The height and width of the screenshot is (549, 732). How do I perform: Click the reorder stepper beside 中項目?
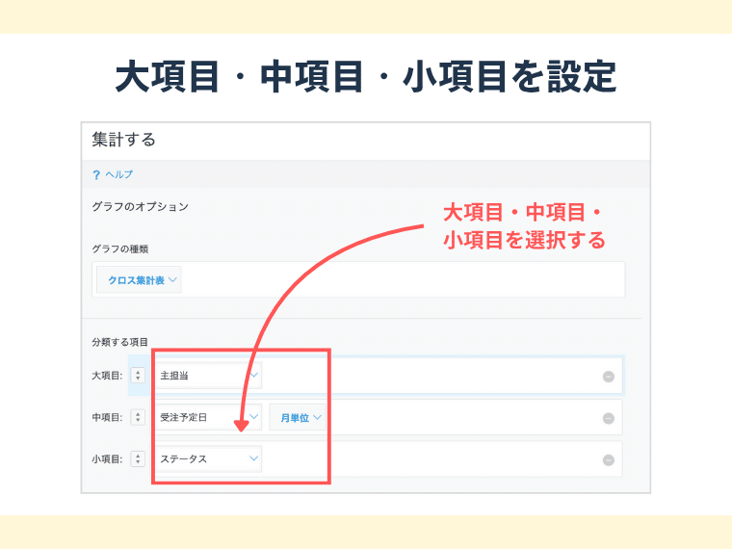138,418
